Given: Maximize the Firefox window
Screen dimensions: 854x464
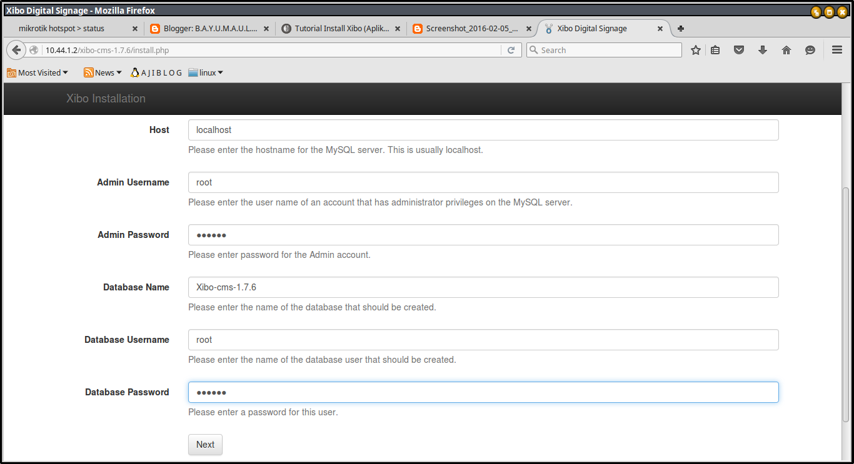Looking at the screenshot, I should (829, 11).
